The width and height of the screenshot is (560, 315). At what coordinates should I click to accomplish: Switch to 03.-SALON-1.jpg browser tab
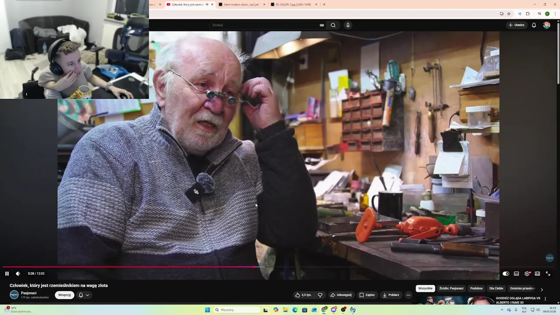point(294,4)
